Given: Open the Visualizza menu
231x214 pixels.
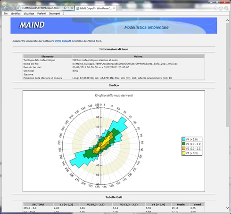Looking at the screenshot, I should point(29,14).
